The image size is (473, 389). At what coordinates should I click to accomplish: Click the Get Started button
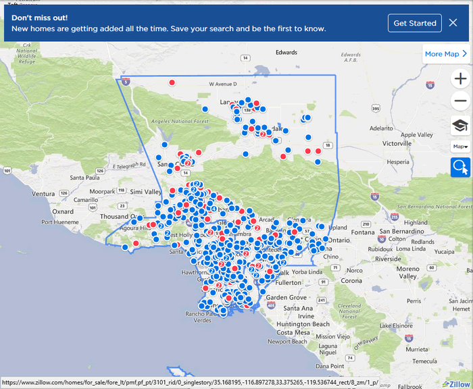[x=415, y=23]
